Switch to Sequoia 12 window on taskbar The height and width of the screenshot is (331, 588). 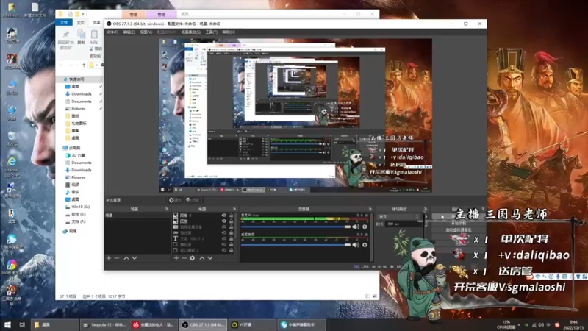pos(104,325)
